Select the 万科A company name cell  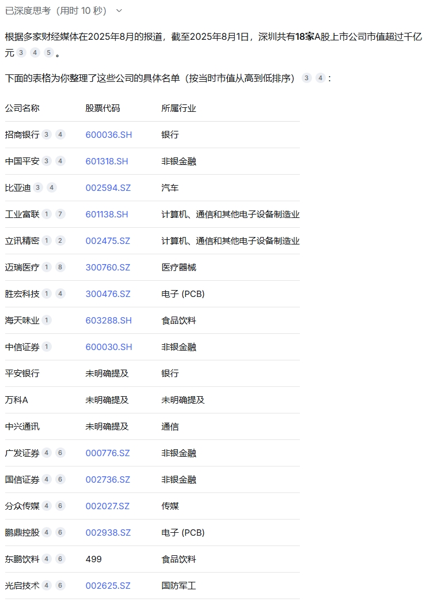pos(17,400)
